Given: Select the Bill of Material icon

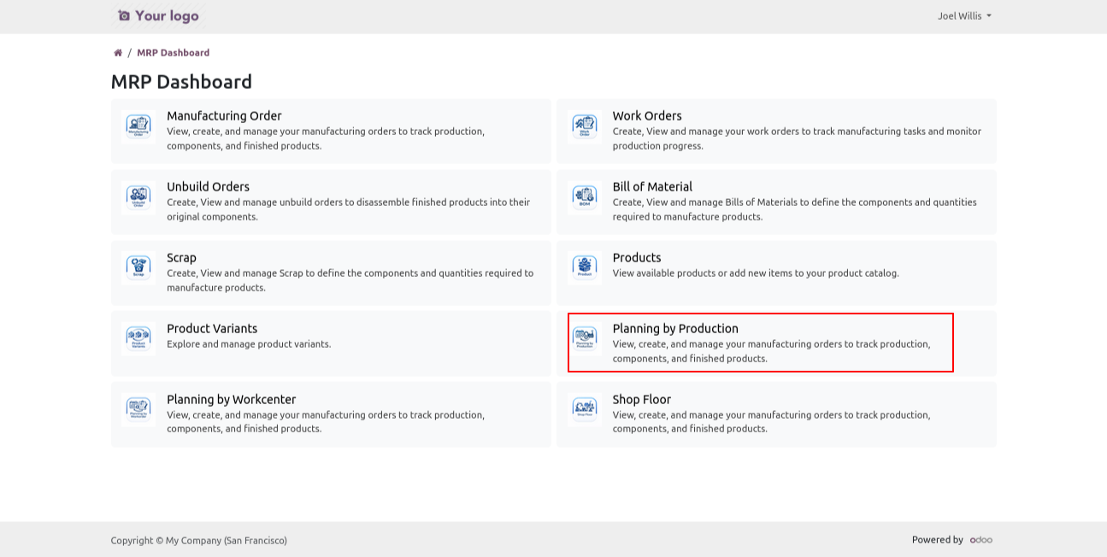Looking at the screenshot, I should coord(585,196).
